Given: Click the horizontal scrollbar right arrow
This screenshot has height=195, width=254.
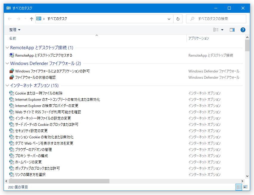Looking at the screenshot, I should coord(242,181).
